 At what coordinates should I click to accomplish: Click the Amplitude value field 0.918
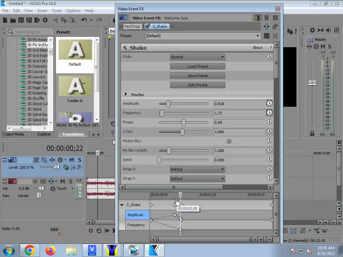(x=239, y=104)
